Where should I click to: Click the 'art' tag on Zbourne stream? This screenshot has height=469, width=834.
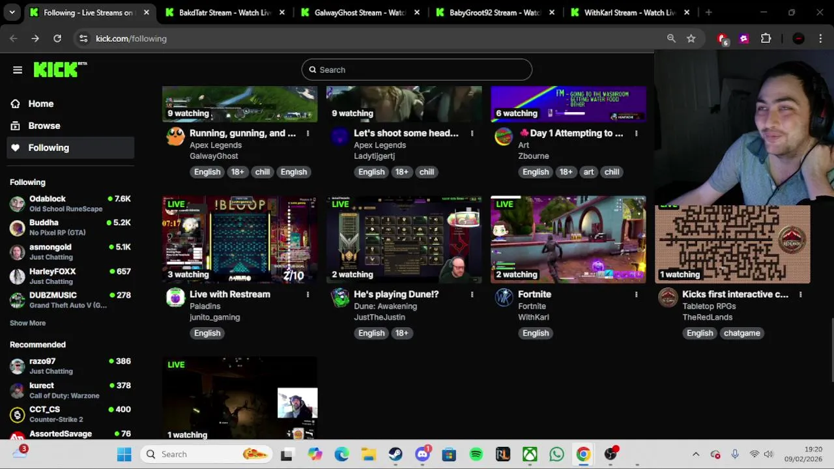coord(588,172)
